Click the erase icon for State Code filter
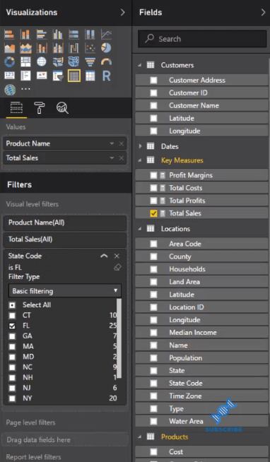 (117, 268)
